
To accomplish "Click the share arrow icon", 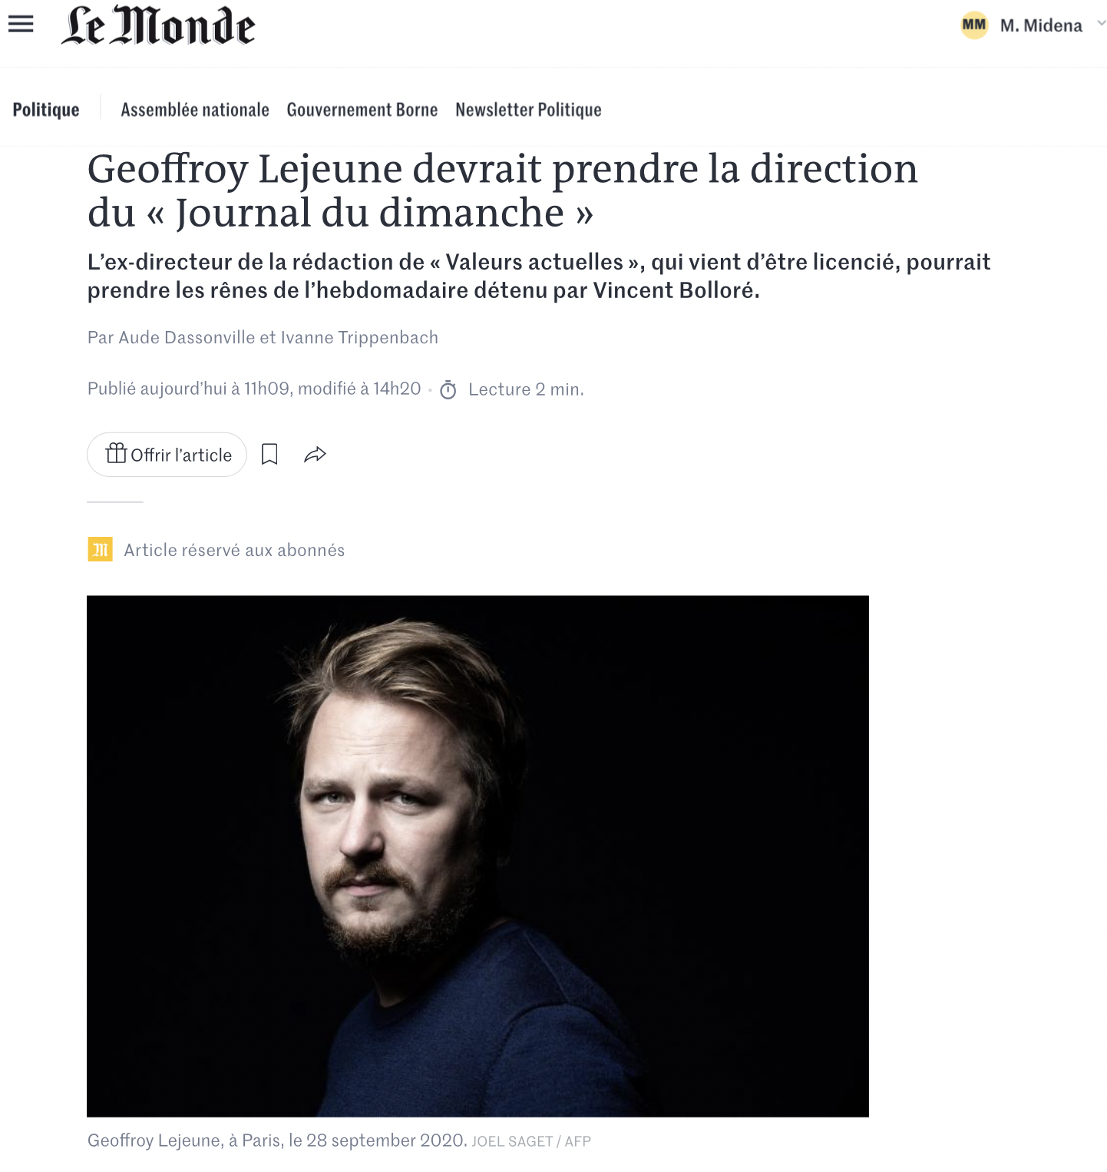I will point(315,455).
